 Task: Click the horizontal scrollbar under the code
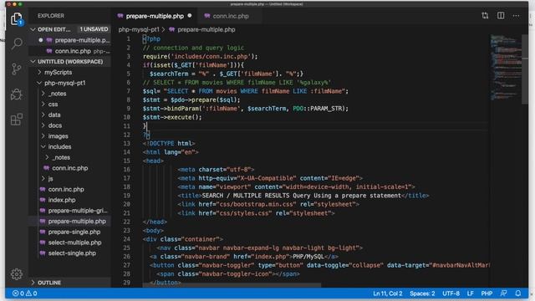(232, 285)
